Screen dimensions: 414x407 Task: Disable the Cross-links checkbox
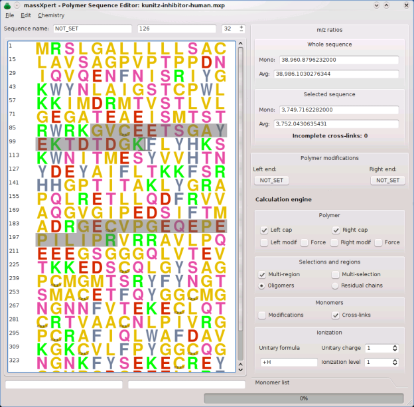click(336, 315)
